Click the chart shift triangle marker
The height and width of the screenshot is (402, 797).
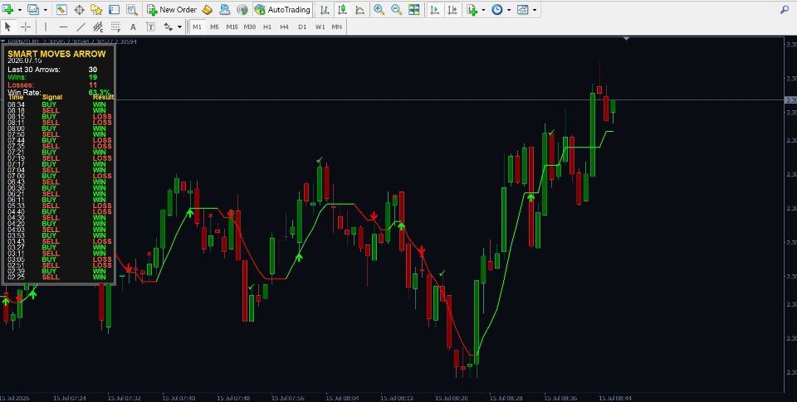[x=627, y=38]
